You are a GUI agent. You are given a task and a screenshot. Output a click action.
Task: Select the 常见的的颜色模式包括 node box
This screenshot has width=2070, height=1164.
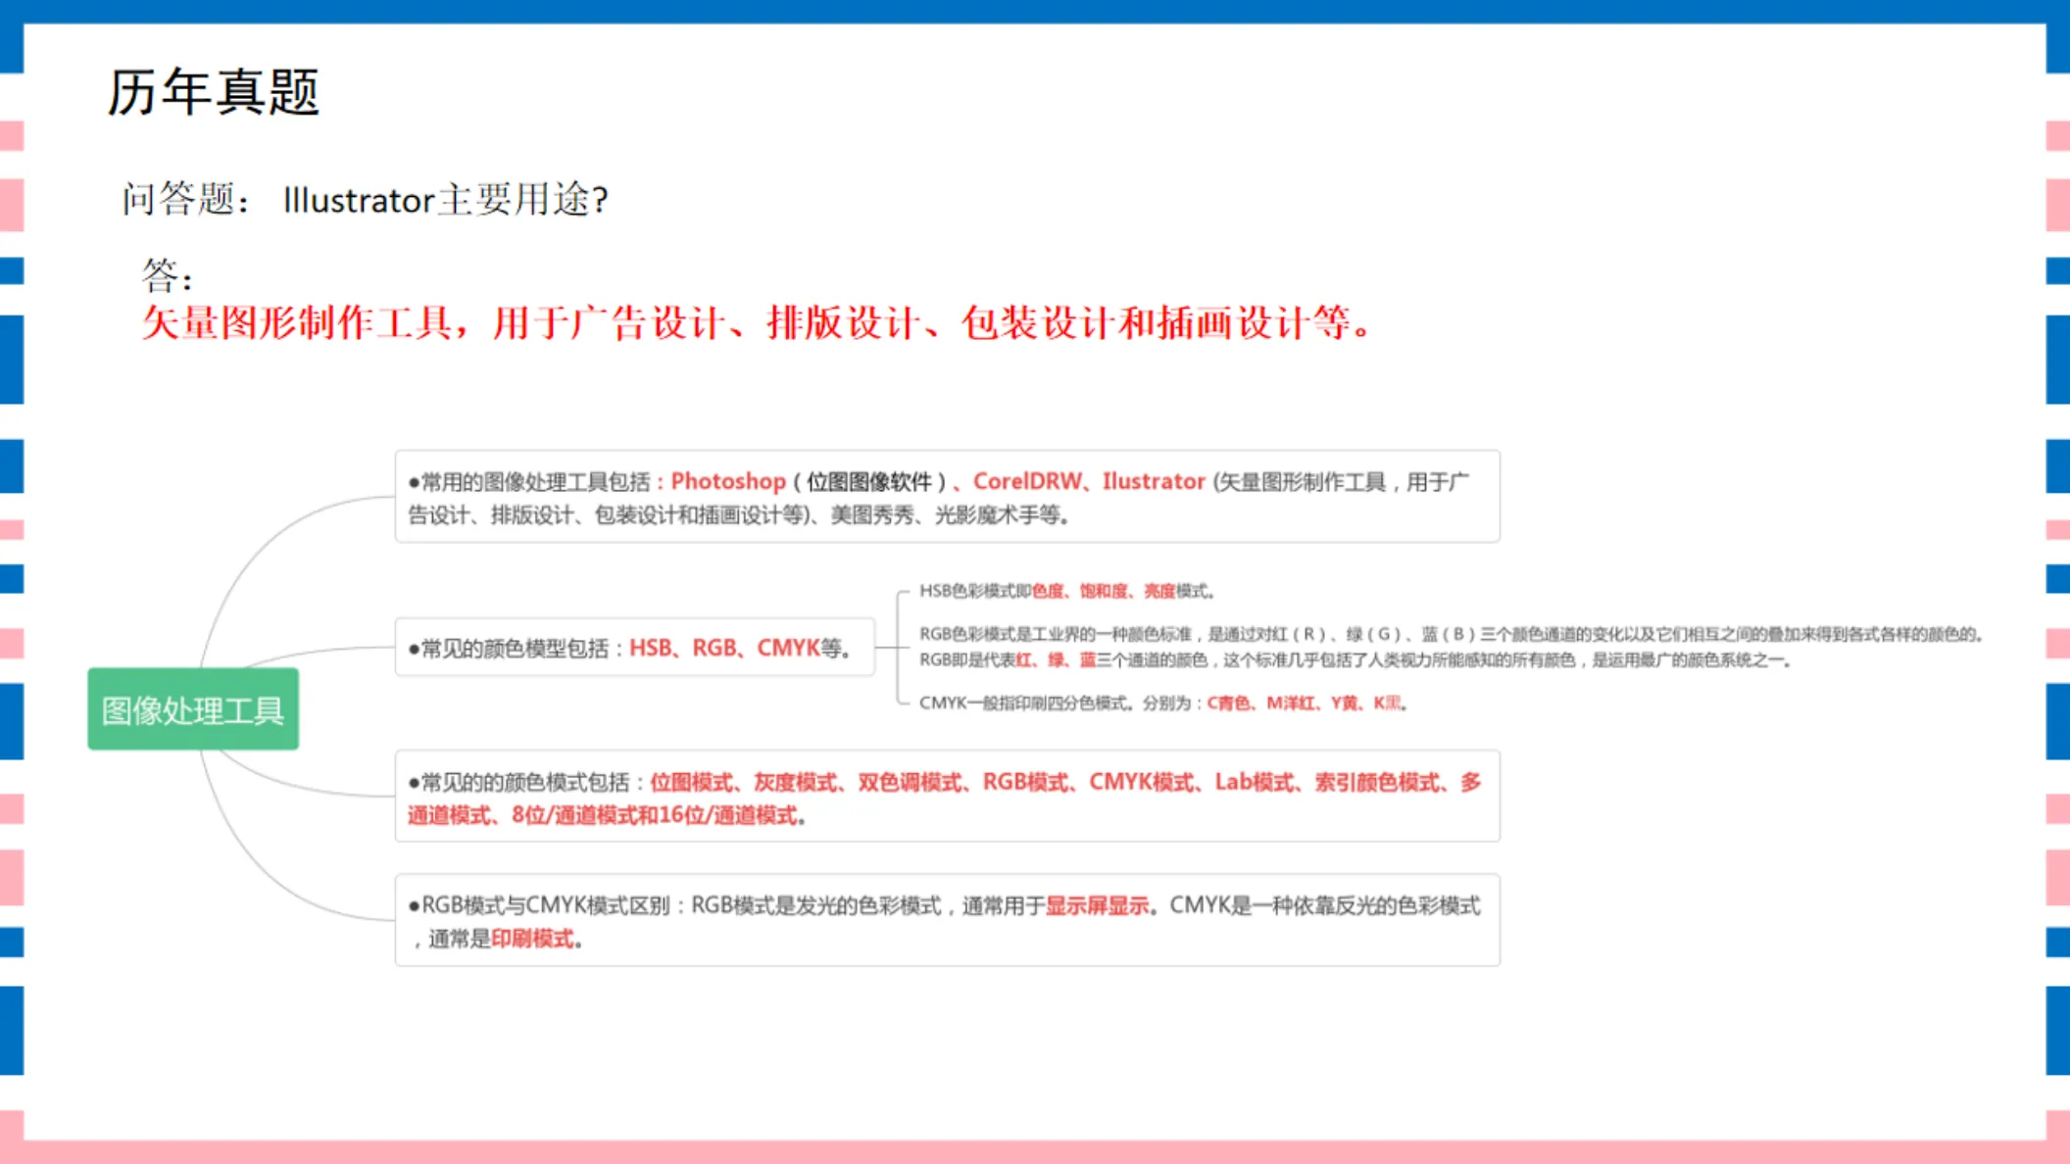tap(947, 796)
